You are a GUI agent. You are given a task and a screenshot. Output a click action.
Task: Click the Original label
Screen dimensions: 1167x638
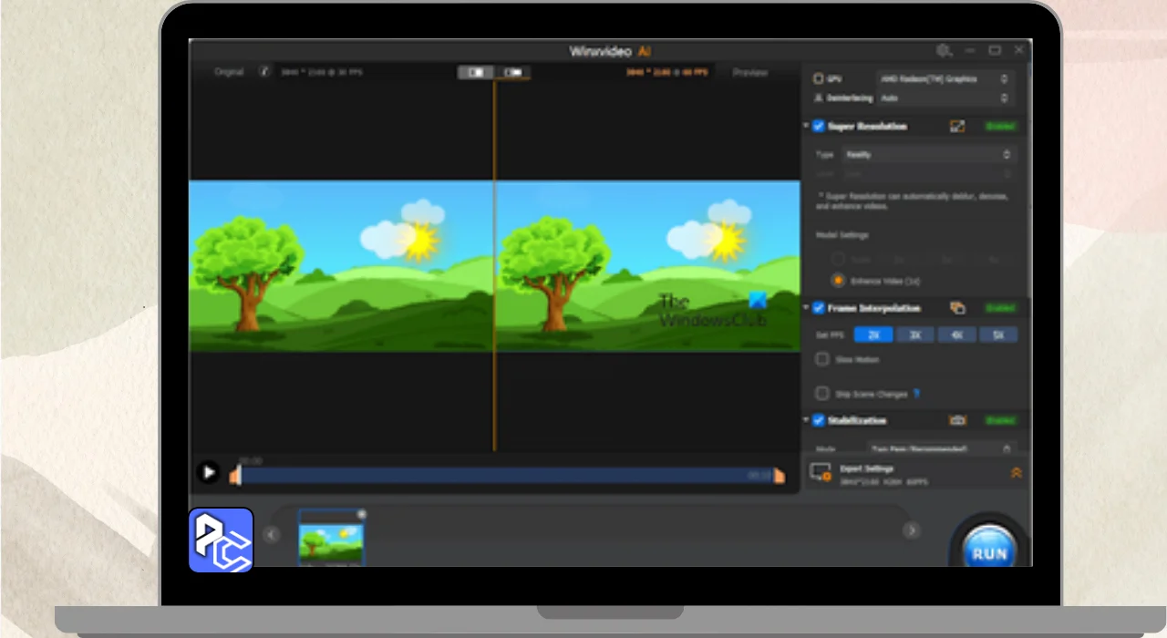point(229,72)
